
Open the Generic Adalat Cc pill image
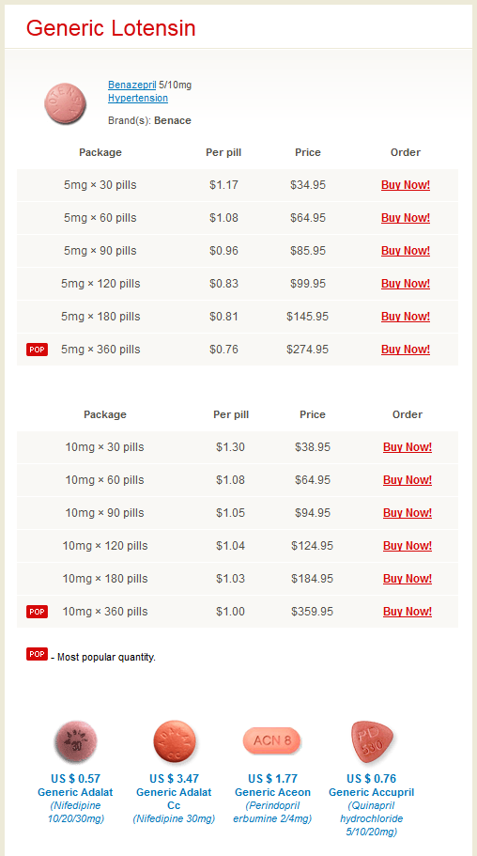pyautogui.click(x=174, y=741)
